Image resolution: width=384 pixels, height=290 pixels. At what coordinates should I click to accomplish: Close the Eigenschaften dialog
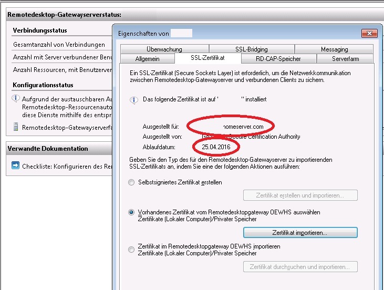pos(369,33)
